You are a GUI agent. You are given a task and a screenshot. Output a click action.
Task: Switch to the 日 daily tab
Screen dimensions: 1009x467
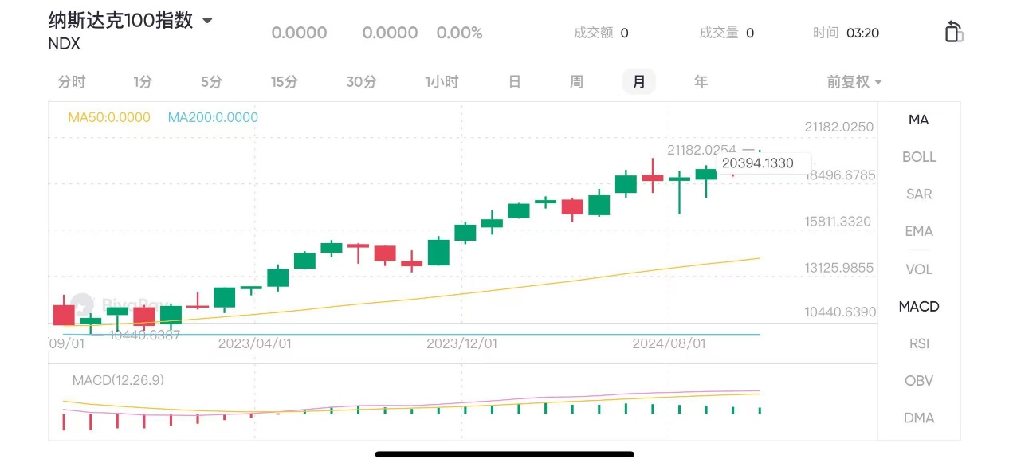click(515, 81)
